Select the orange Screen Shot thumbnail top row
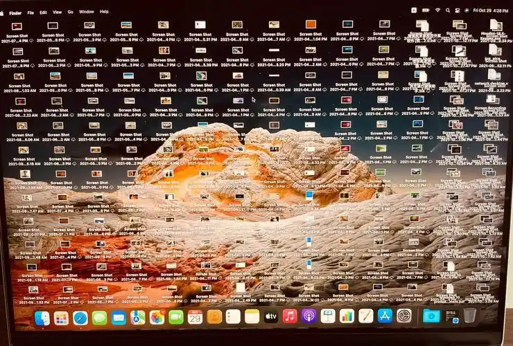The height and width of the screenshot is (346, 513). click(311, 24)
